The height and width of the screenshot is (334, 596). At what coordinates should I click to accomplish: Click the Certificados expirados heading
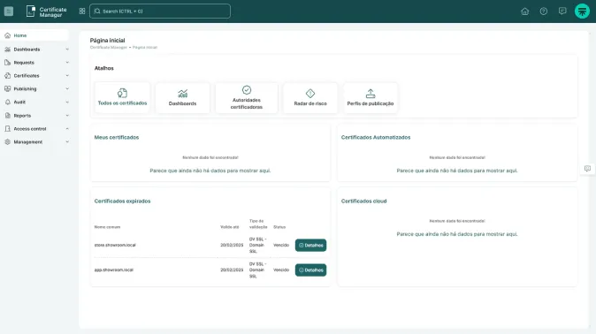click(x=122, y=201)
